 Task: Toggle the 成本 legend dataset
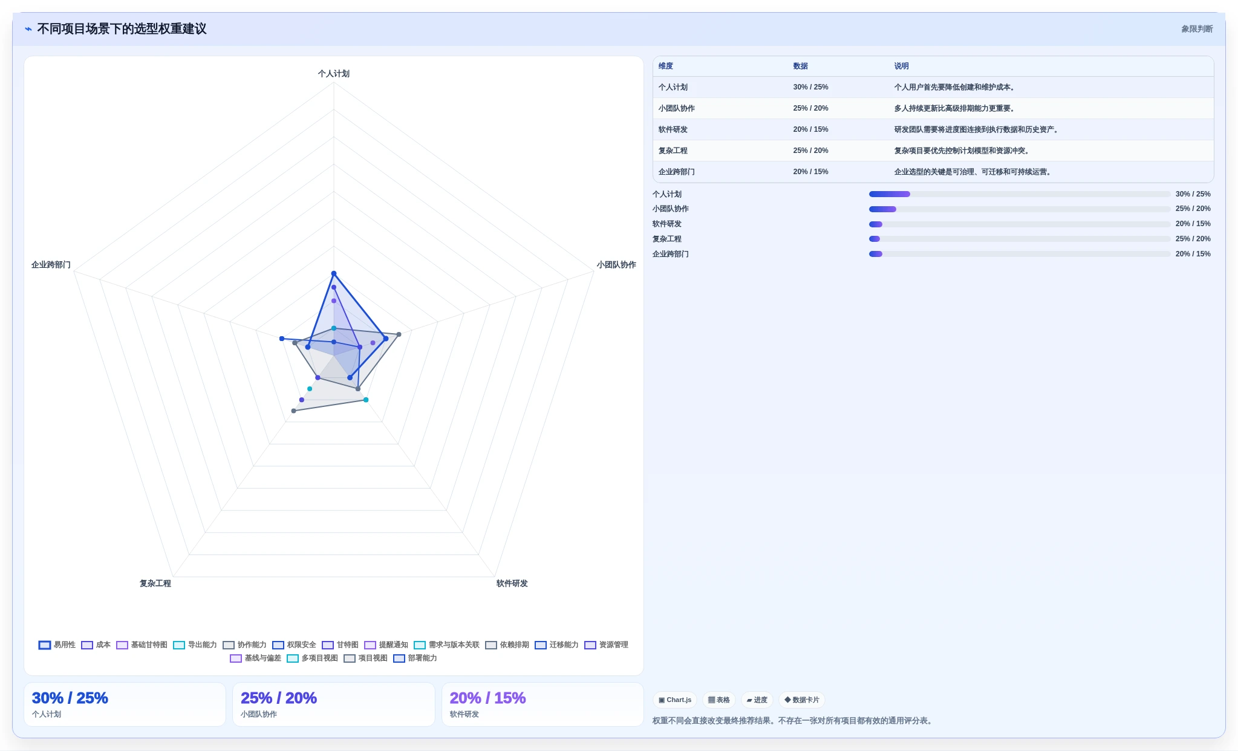pos(96,645)
